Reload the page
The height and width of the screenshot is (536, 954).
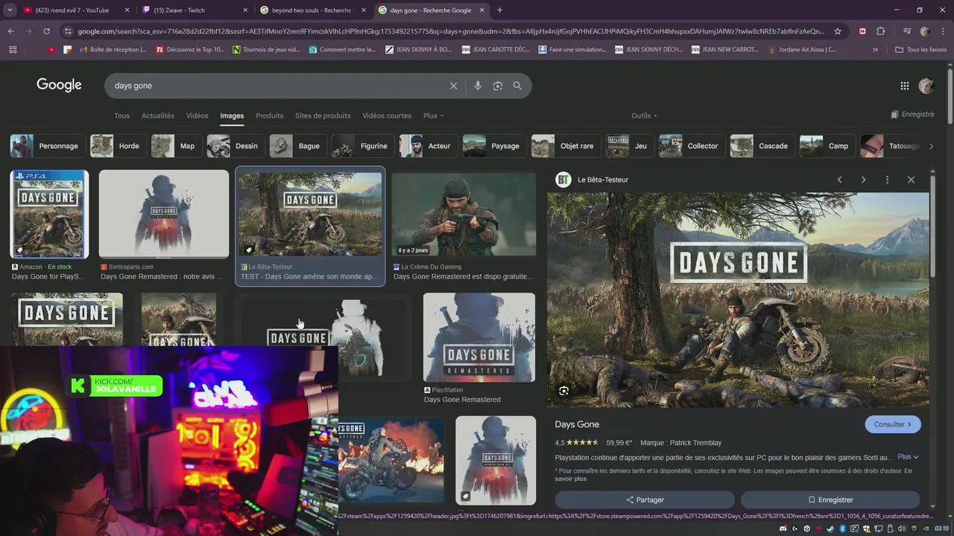click(x=46, y=31)
